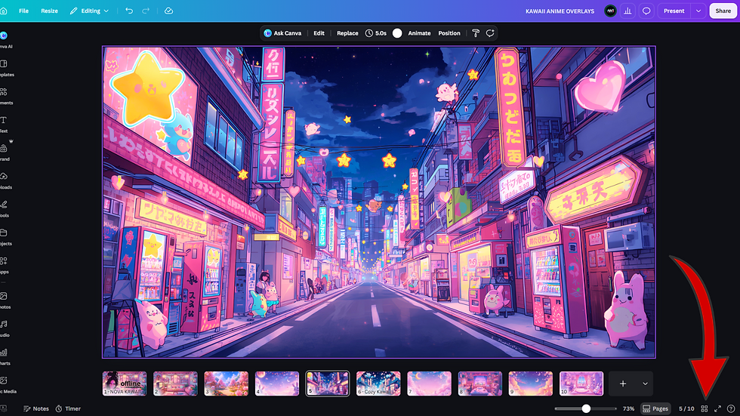The image size is (740, 416).
Task: Select the neon street canvas image
Action: pyautogui.click(x=378, y=202)
